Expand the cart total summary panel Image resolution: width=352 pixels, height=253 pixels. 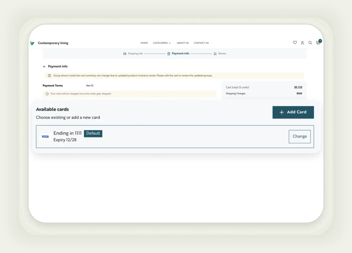(264, 87)
